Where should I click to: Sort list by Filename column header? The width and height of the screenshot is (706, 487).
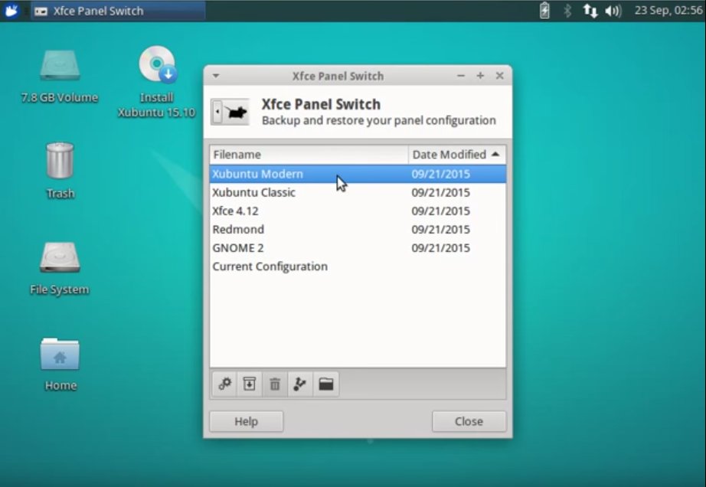coord(309,155)
